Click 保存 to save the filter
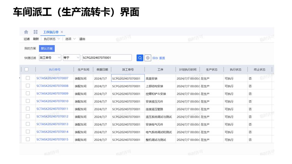The width and height of the screenshot is (292, 164). point(155,58)
